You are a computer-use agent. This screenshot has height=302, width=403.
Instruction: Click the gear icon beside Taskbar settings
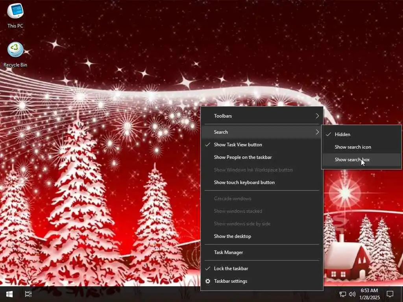pyautogui.click(x=208, y=281)
